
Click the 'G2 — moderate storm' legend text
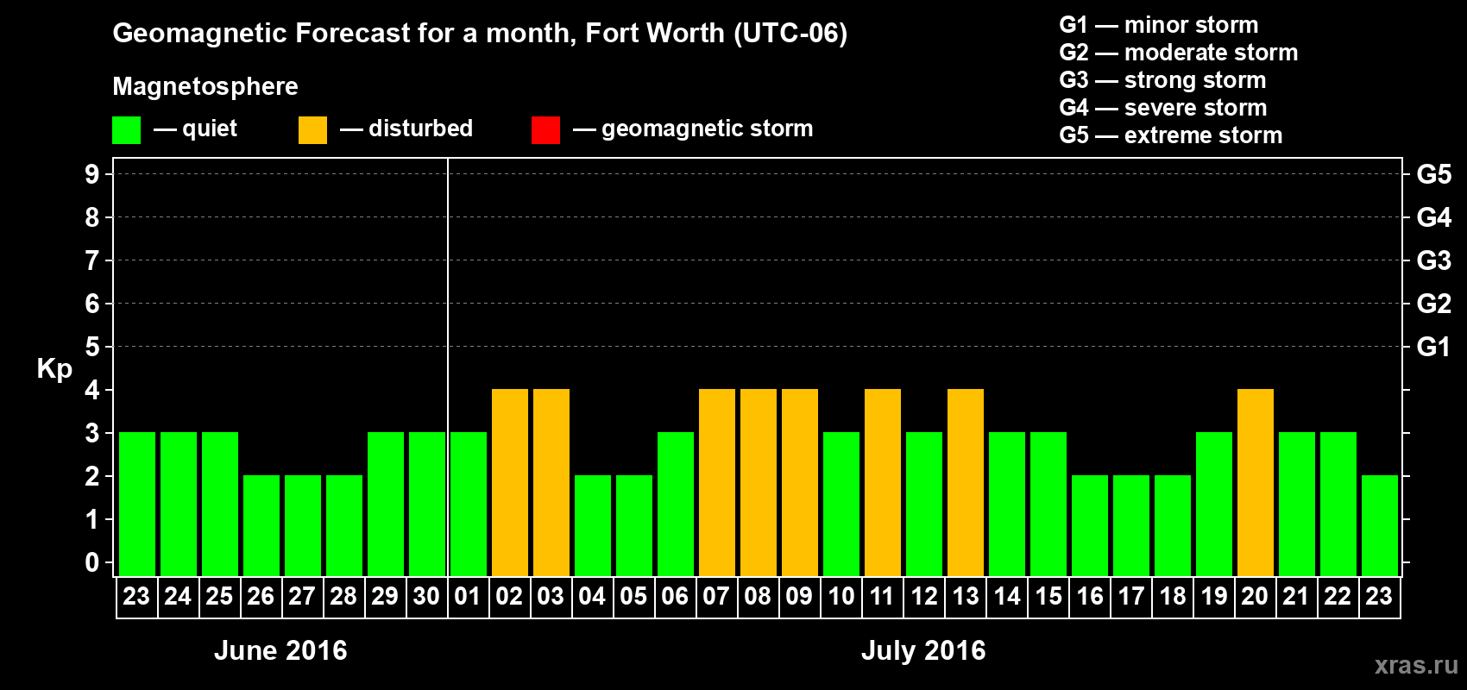pyautogui.click(x=1179, y=53)
